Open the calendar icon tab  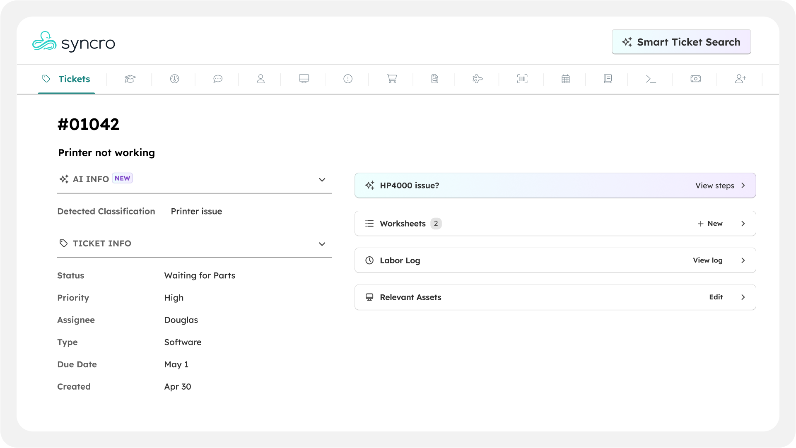[x=566, y=79]
